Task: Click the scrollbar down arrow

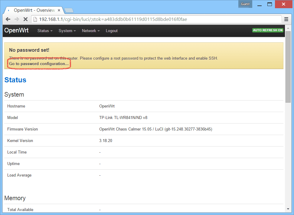Action: [288, 209]
